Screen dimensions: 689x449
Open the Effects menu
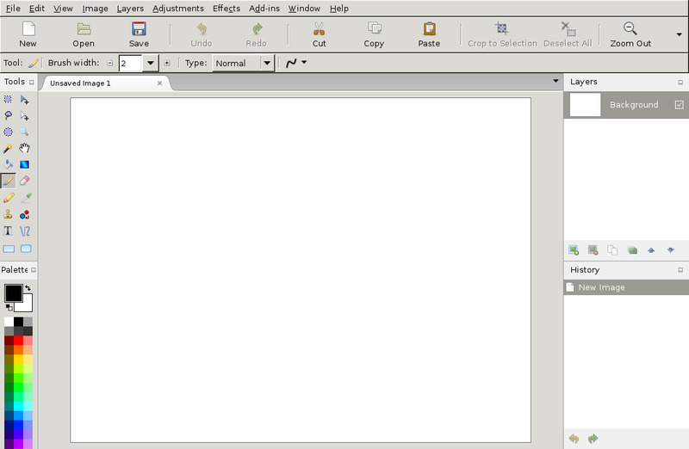click(227, 8)
